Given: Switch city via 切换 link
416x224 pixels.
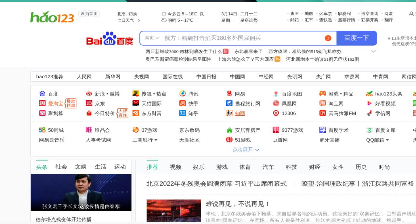Looking at the screenshot, I should point(133,14).
